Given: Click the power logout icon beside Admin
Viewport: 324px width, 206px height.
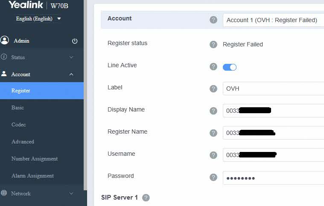Looking at the screenshot, I should tap(75, 41).
